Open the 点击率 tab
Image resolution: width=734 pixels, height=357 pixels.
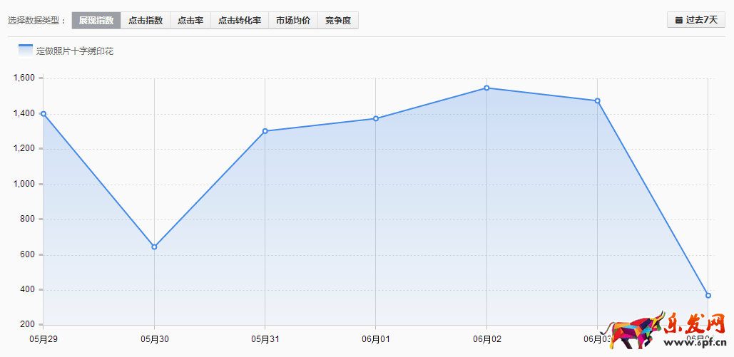[x=190, y=21]
